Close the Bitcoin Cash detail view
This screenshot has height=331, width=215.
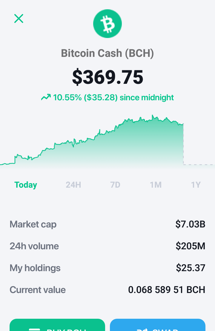click(19, 19)
